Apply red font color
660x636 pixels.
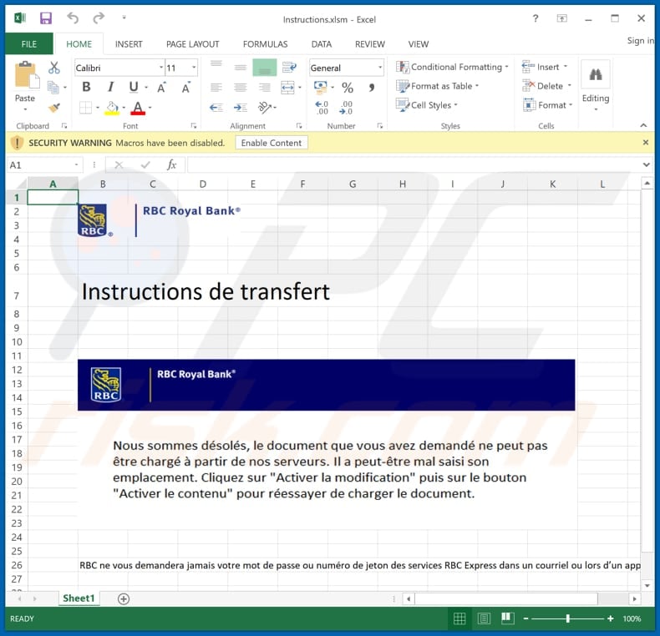point(138,109)
